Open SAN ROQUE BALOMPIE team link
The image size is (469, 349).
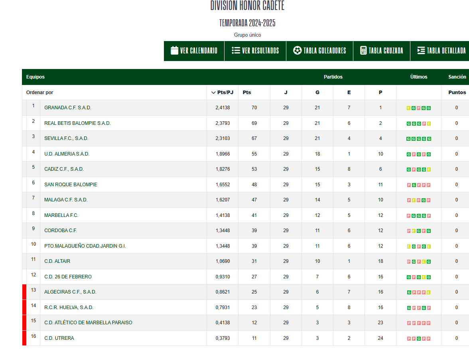(x=71, y=185)
